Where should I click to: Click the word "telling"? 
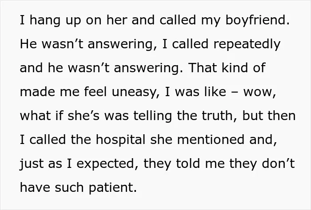152,116
